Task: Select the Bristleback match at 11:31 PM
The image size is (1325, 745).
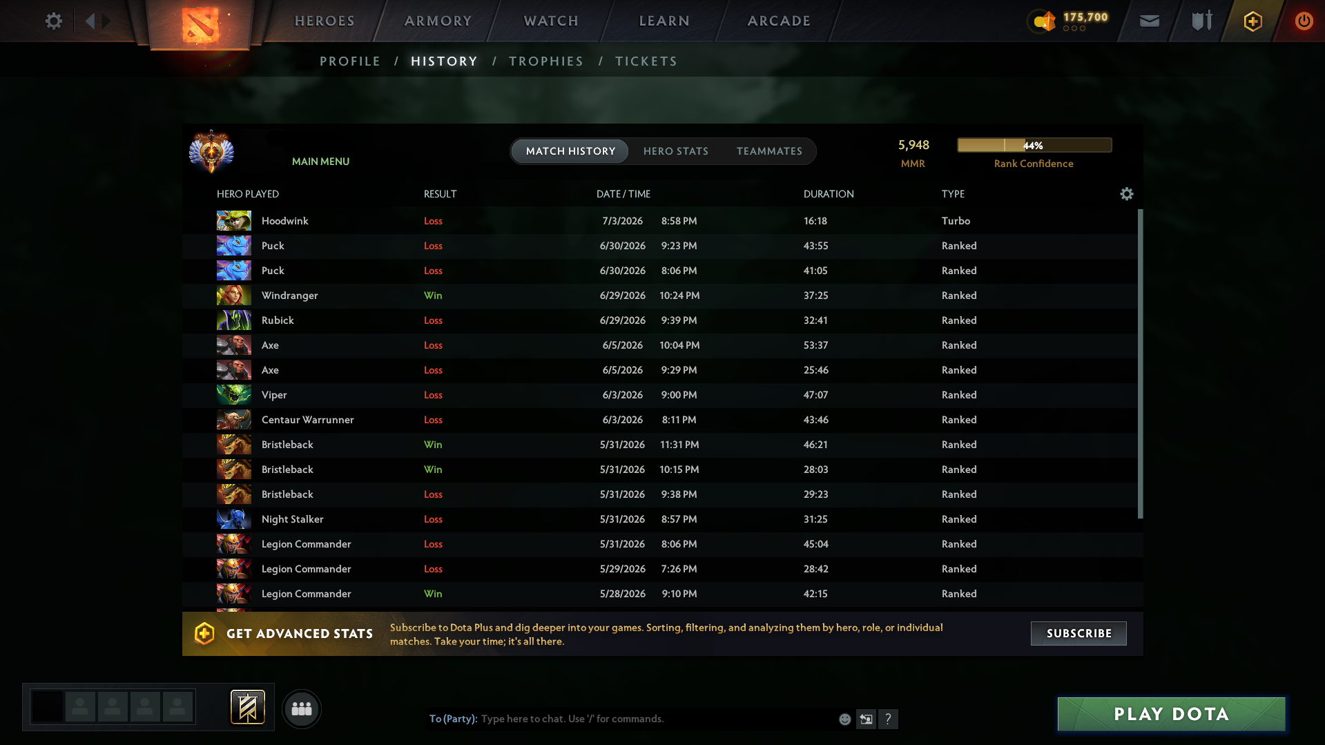Action: [659, 445]
